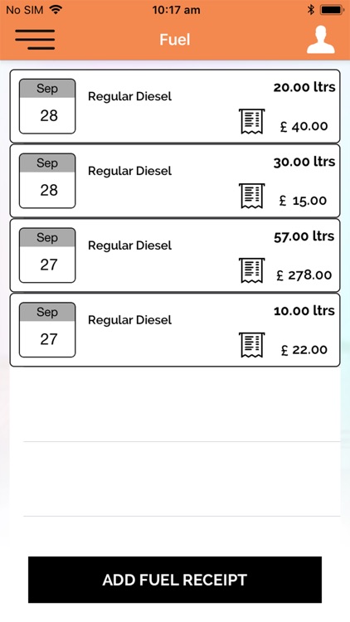This screenshot has width=350, height=622.
Task: Open the 20.00 ltrs fuel entry
Action: 175,106
